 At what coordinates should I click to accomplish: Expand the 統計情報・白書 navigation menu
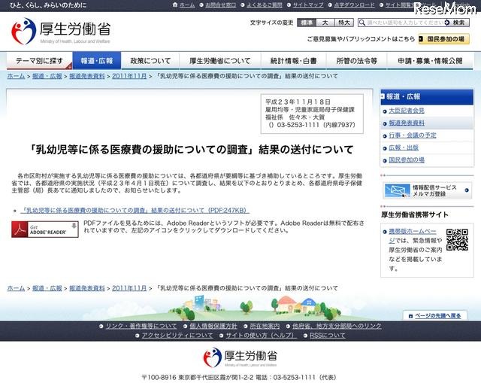point(294,61)
